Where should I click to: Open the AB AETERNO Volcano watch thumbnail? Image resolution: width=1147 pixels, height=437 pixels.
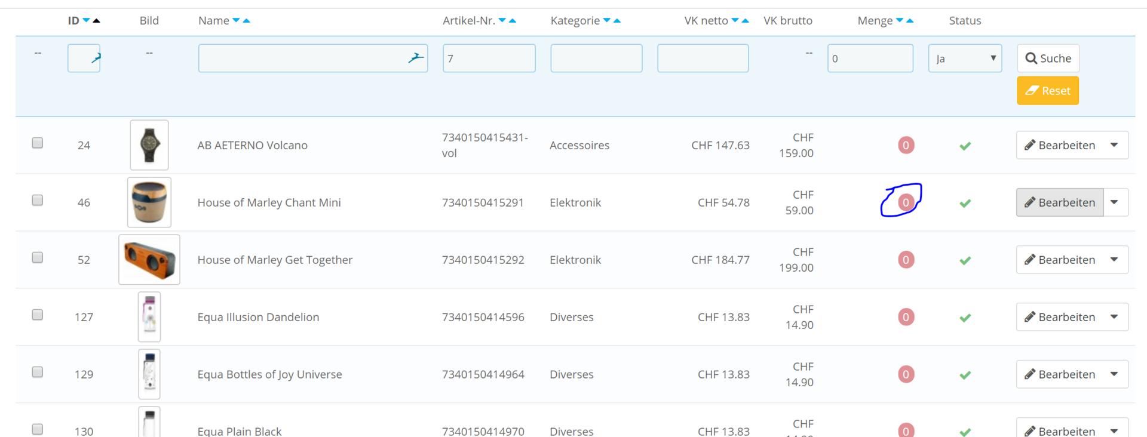point(149,145)
